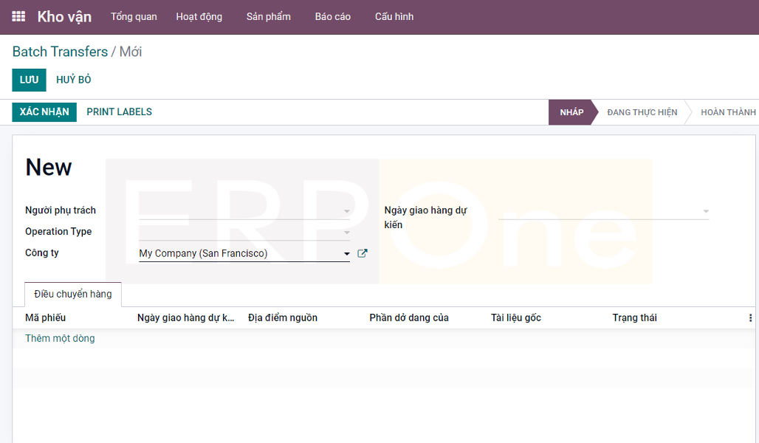Open Ngày giao hàng dự kiến date dropdown

coord(706,211)
